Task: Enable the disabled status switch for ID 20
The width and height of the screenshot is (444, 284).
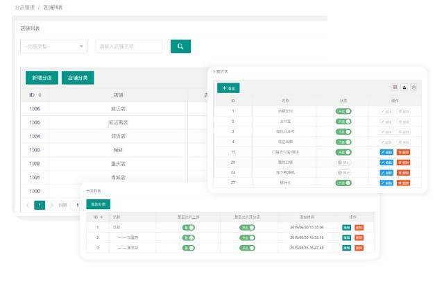Action: 343,162
